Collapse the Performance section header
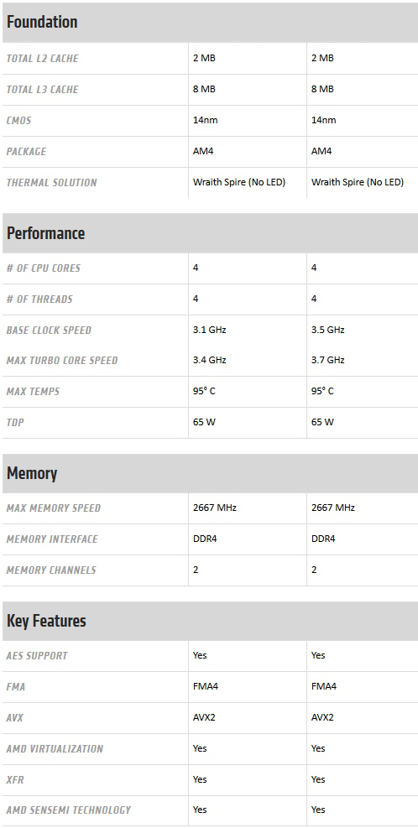This screenshot has height=828, width=418. (x=210, y=233)
